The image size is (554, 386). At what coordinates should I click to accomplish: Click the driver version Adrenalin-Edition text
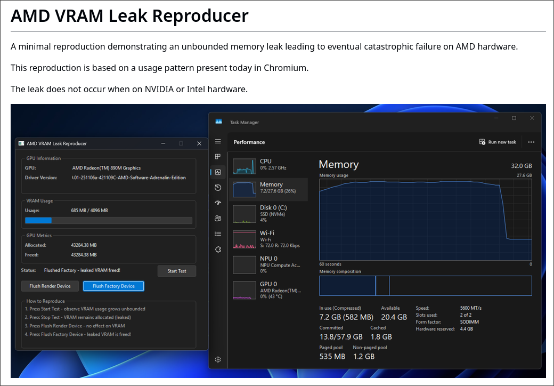129,178
